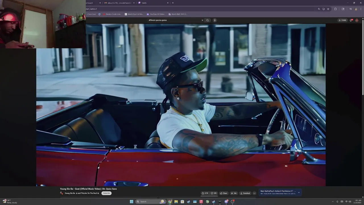This screenshot has width=364, height=205.
Task: Bookmark this page with the star icon
Action: coord(328,9)
